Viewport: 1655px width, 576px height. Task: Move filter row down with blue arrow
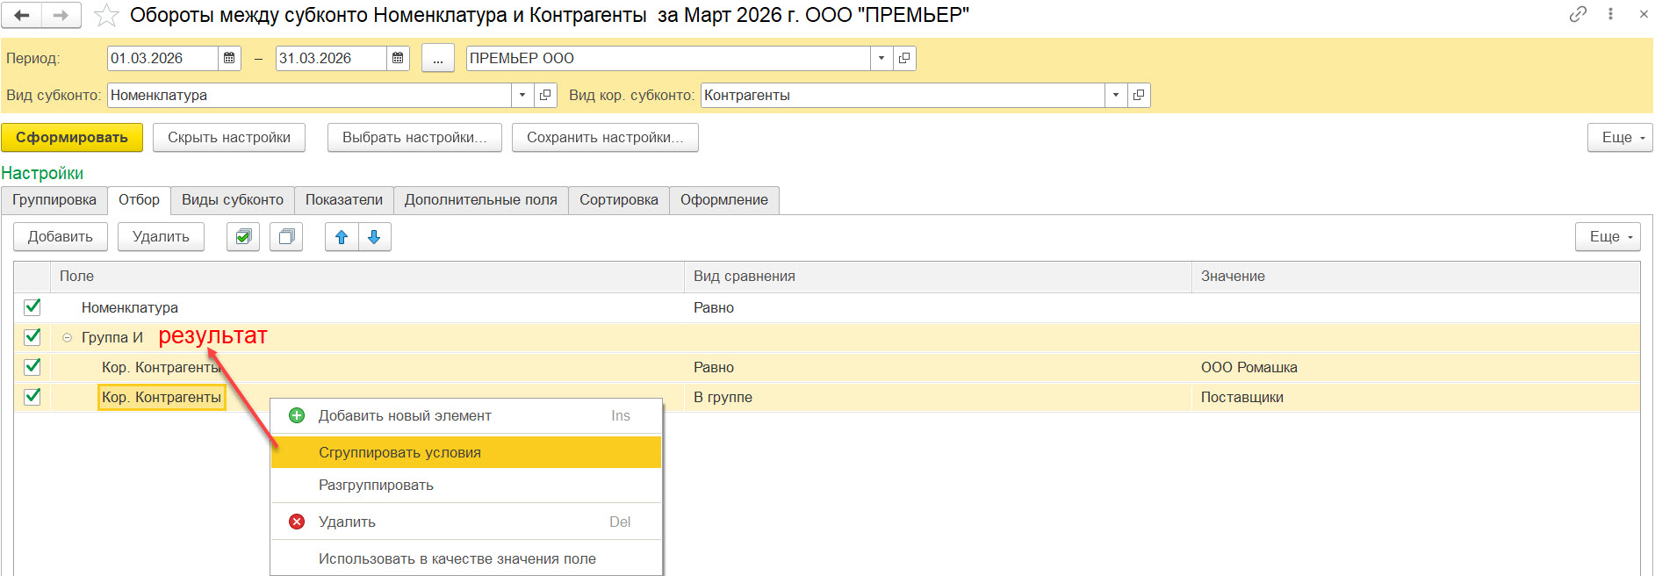[374, 237]
